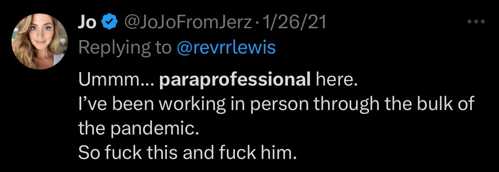This screenshot has height=172, width=499.
Task: Click the "Replying to" label
Action: pos(125,48)
